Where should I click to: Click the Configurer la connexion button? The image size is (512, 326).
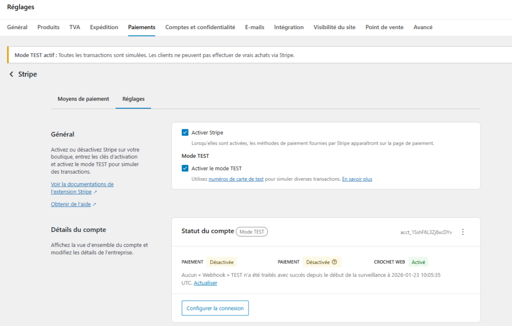click(x=215, y=308)
